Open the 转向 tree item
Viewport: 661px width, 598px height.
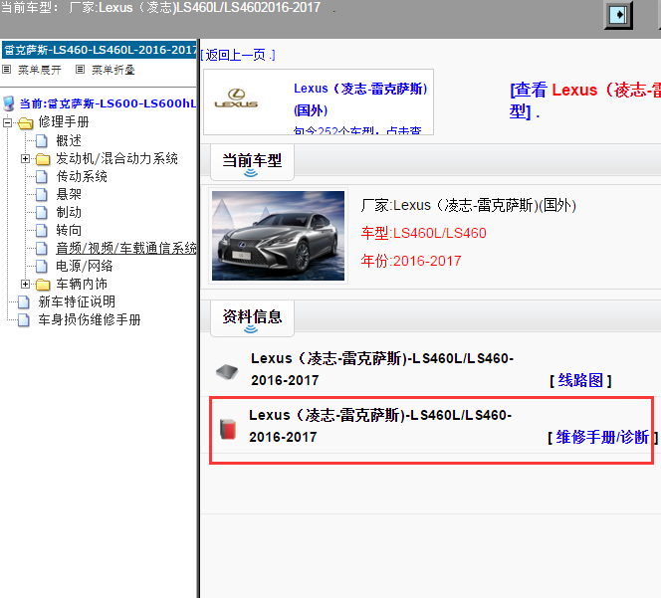point(69,230)
